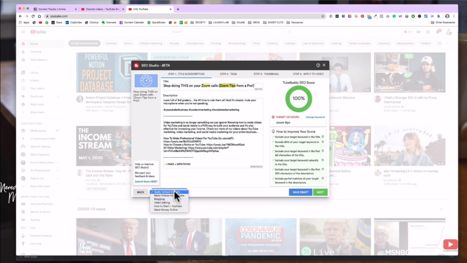Open the YouTube hamburger guide menu
This screenshot has width=467, height=263.
[23, 32]
